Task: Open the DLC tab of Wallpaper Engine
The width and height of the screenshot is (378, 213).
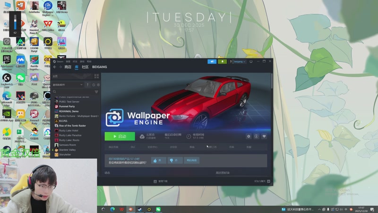Action: (x=133, y=147)
